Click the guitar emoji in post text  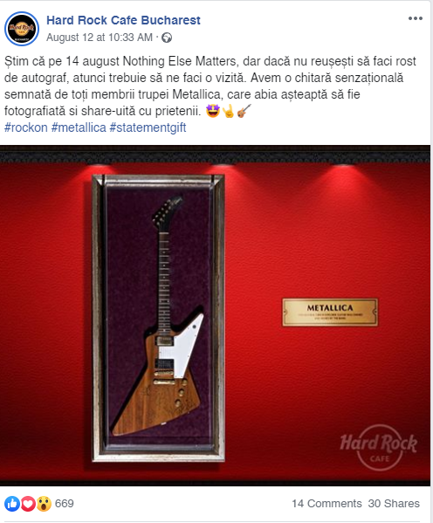[x=244, y=111]
